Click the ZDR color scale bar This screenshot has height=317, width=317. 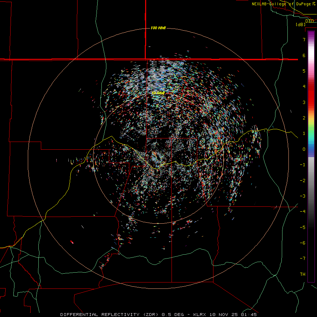point(311,156)
